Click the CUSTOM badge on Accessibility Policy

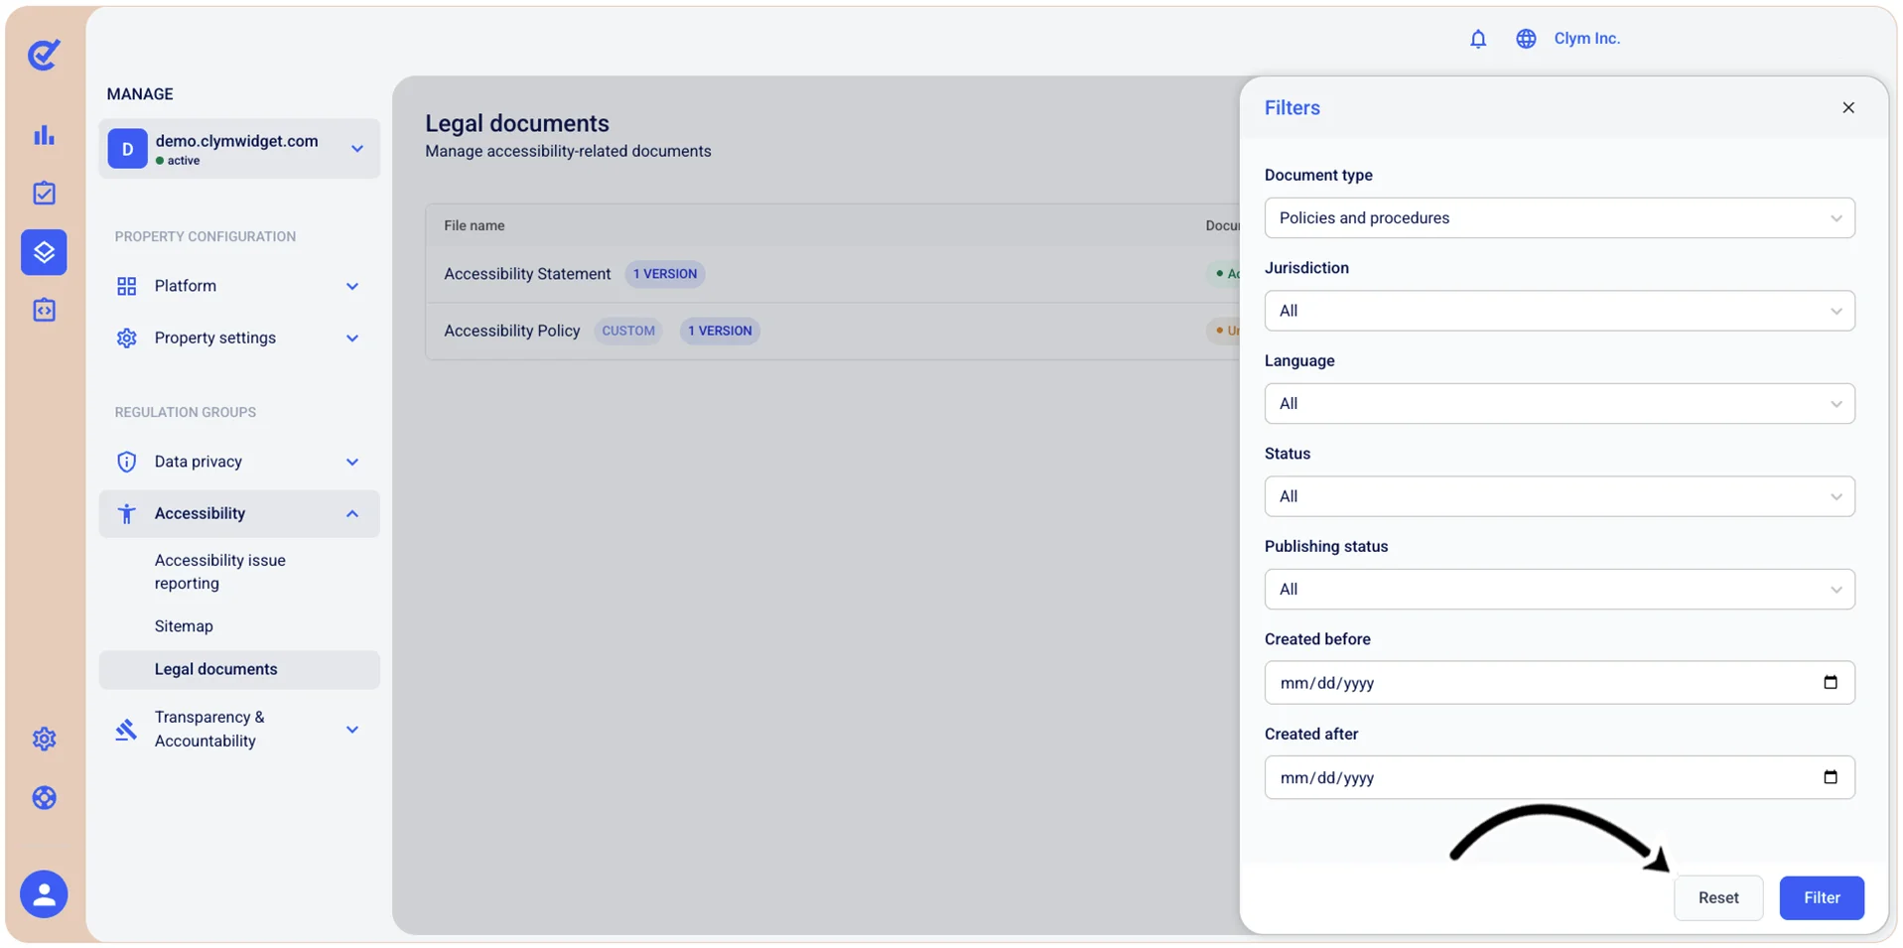click(628, 331)
